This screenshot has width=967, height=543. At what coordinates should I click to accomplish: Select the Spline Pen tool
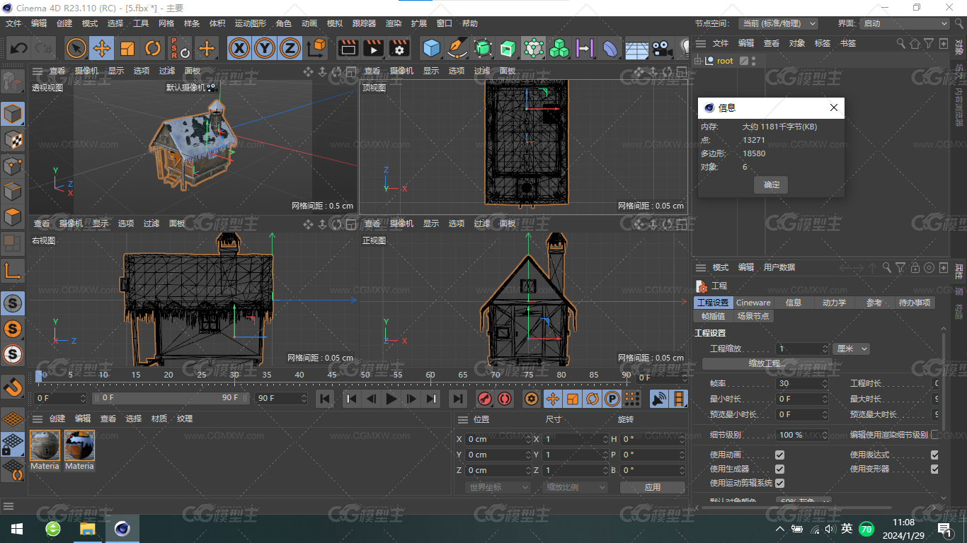click(x=457, y=48)
